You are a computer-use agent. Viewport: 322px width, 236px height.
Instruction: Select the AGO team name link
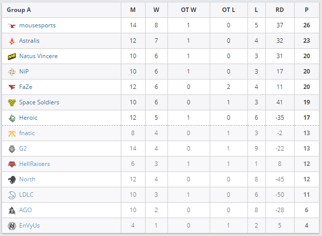25,210
